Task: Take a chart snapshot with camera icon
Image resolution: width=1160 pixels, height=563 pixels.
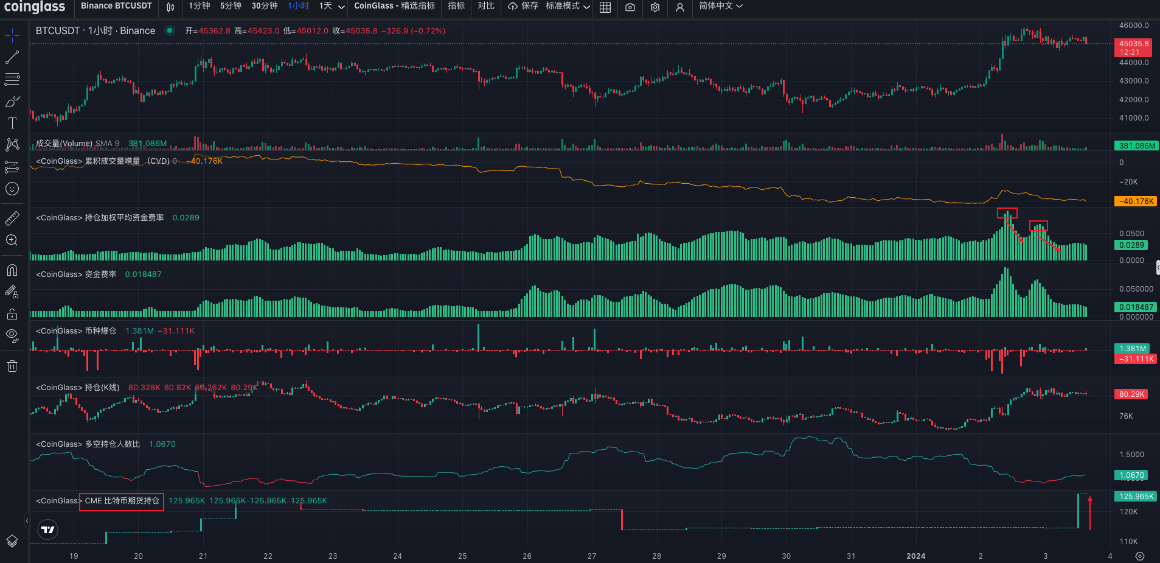Action: 630,7
